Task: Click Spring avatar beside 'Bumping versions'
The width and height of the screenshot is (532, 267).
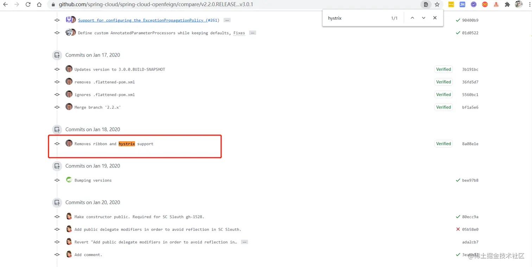Action: [x=69, y=180]
